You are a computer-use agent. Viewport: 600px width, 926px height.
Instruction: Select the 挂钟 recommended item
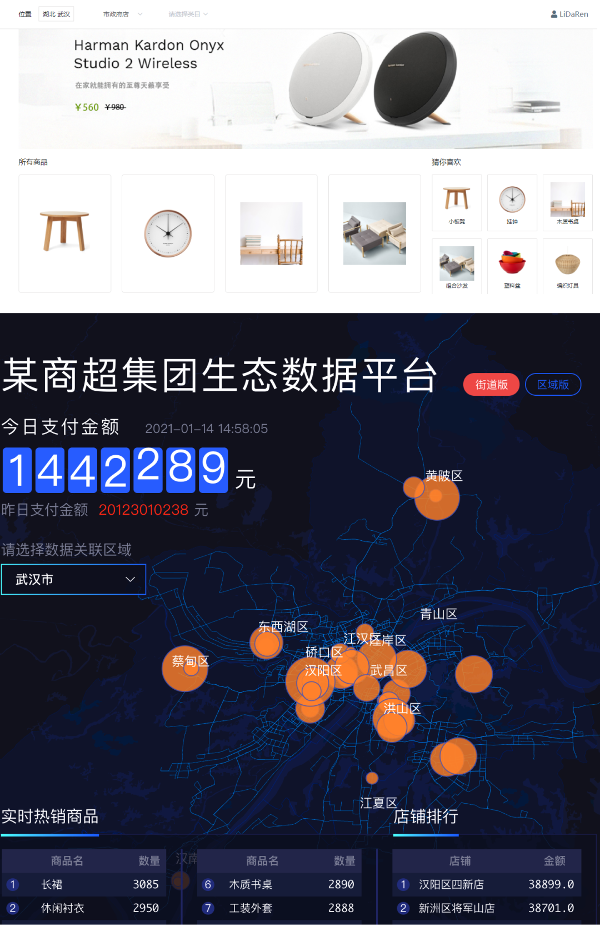click(512, 203)
